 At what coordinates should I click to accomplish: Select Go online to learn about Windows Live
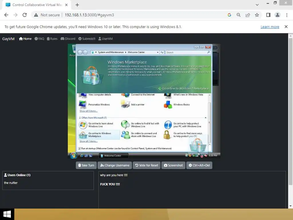[x=96, y=125]
